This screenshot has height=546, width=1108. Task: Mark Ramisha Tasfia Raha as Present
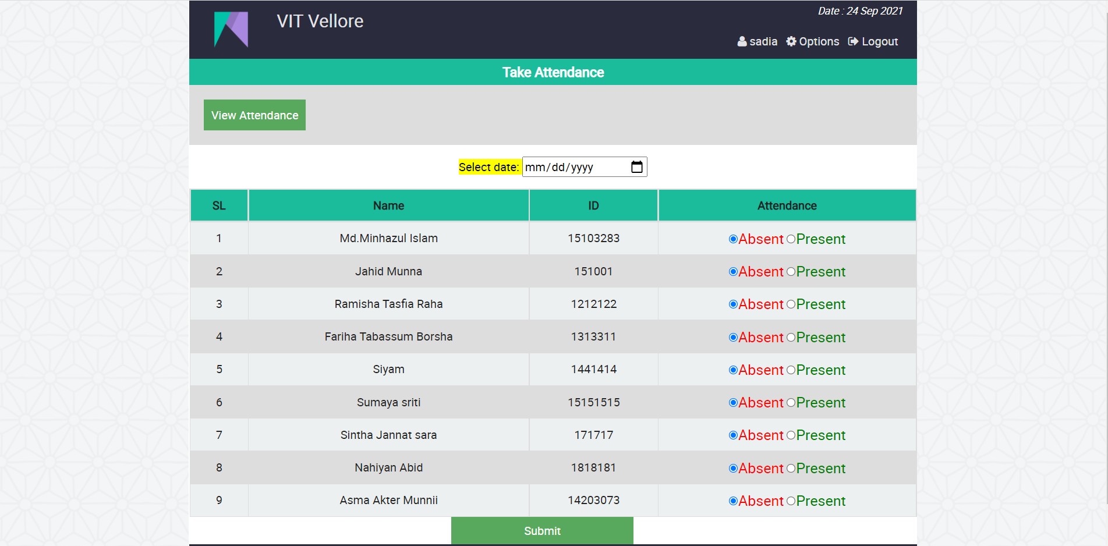(791, 304)
